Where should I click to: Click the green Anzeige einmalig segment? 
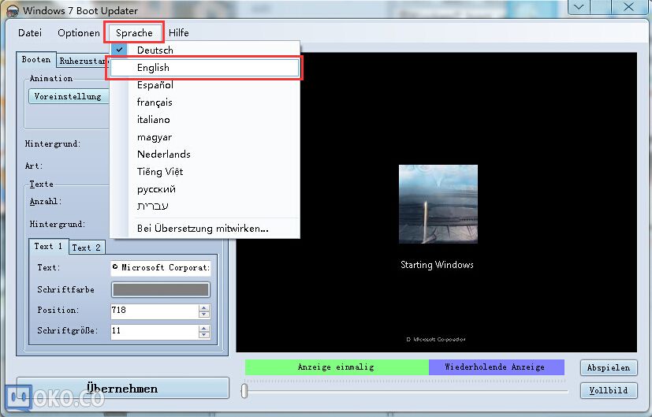337,367
